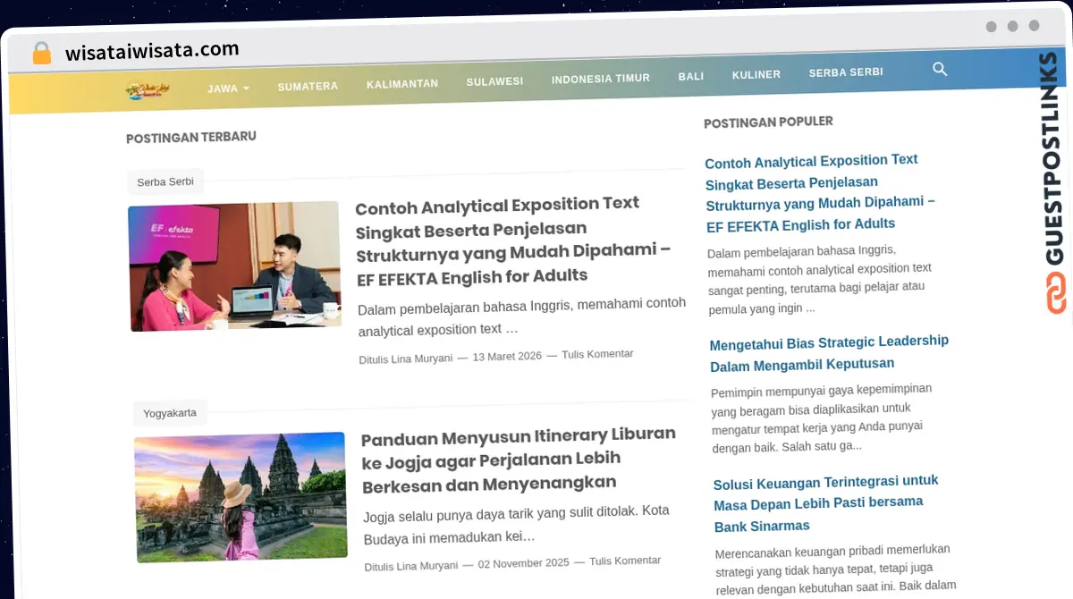1073x599 pixels.
Task: Go to the SULAWESI section
Action: pos(494,81)
